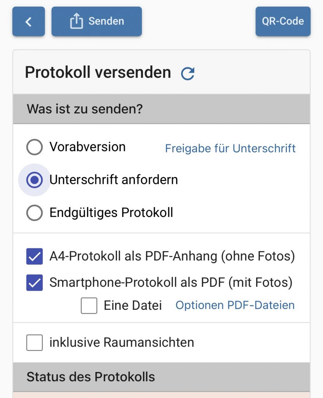The height and width of the screenshot is (398, 323).
Task: Go back using the left chevron button
Action: 28,22
